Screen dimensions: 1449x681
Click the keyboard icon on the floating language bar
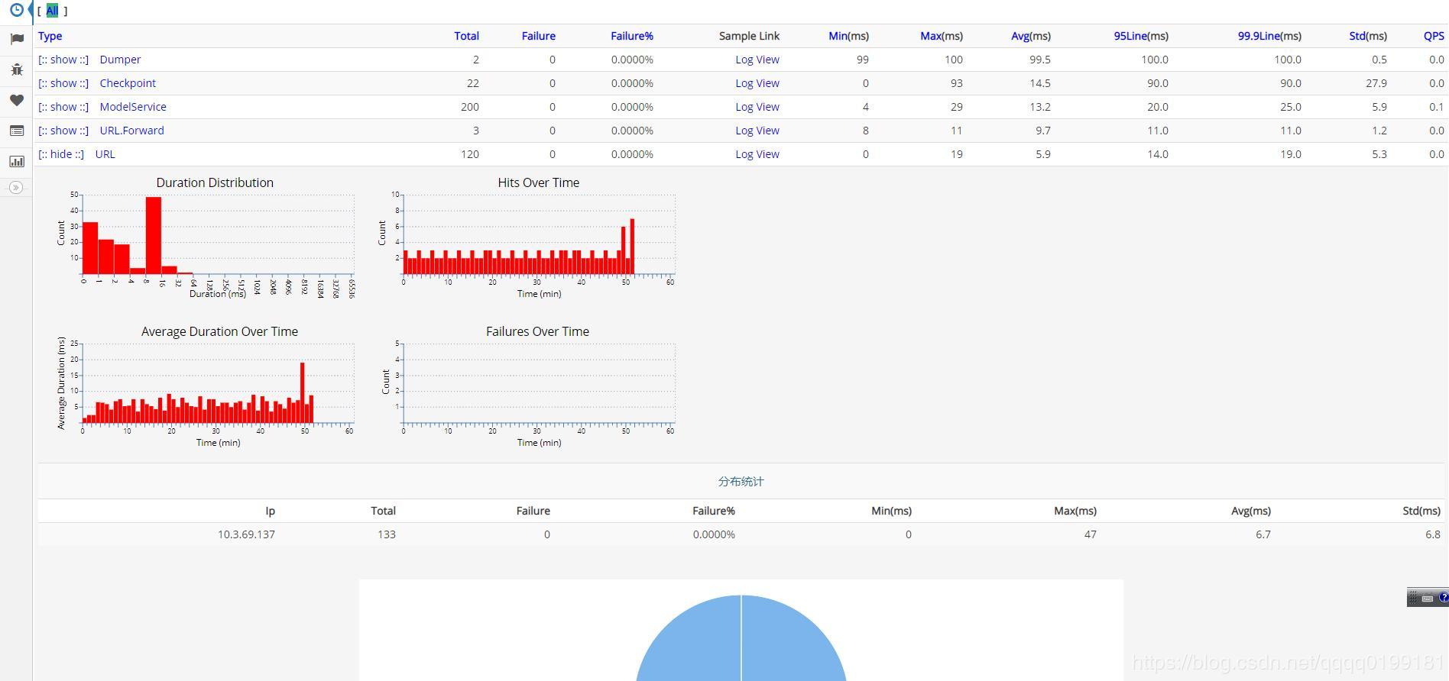pos(1427,598)
